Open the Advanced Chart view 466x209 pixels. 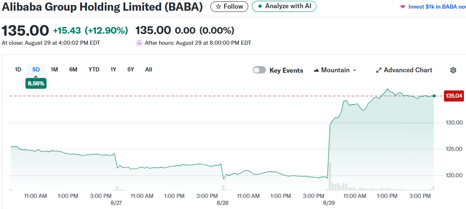[x=404, y=70]
